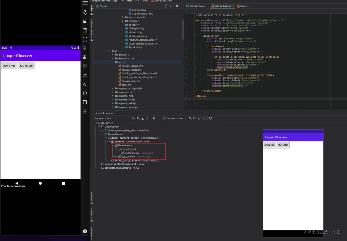
Task: Minimize the Component Tree panel
Action: pyautogui.click(x=158, y=118)
